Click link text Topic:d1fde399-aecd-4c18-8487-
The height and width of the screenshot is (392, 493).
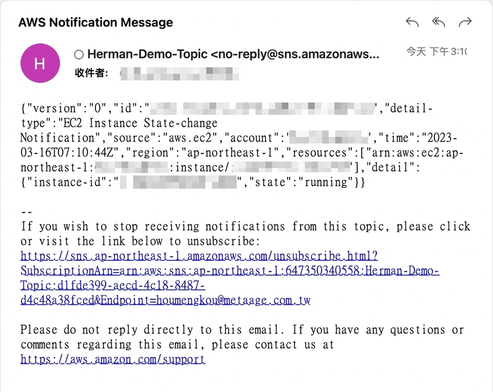click(x=113, y=286)
